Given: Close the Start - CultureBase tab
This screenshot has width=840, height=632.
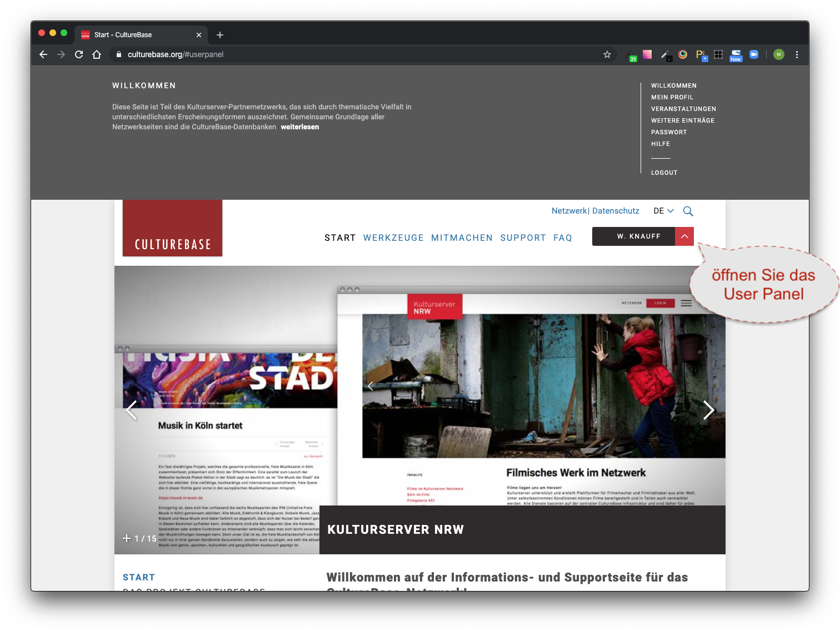Looking at the screenshot, I should click(199, 35).
